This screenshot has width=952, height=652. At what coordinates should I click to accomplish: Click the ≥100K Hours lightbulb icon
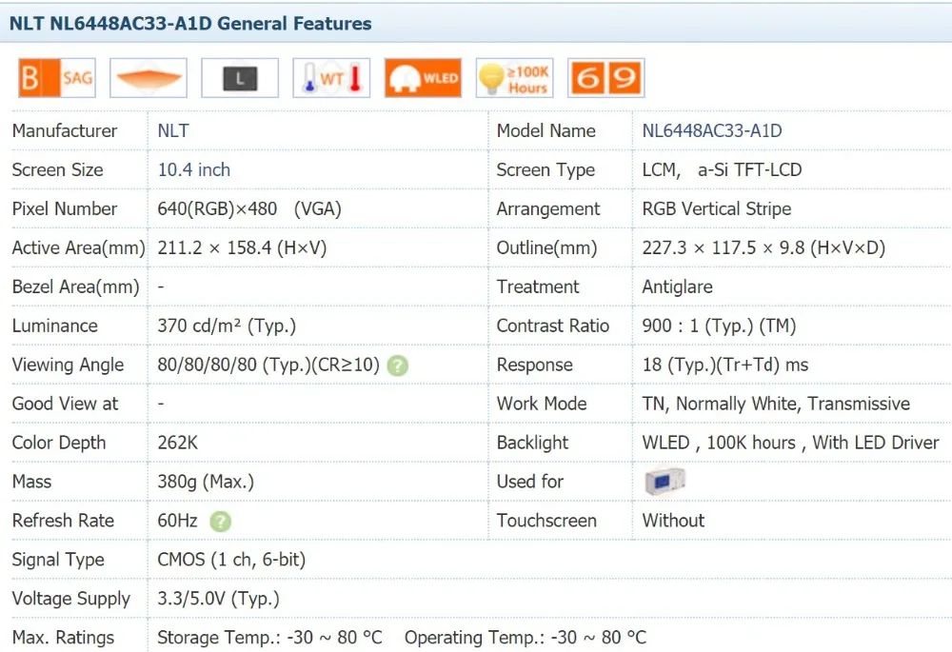514,78
